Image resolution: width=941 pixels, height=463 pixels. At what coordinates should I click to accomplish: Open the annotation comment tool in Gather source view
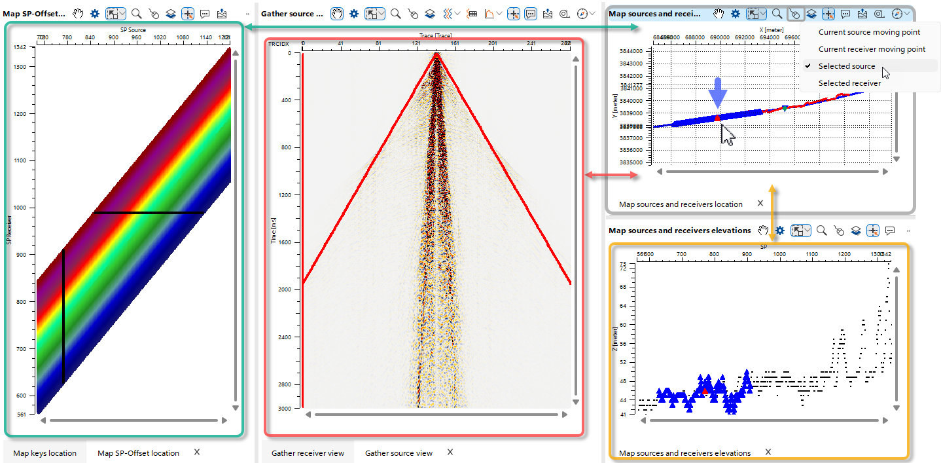tap(531, 13)
